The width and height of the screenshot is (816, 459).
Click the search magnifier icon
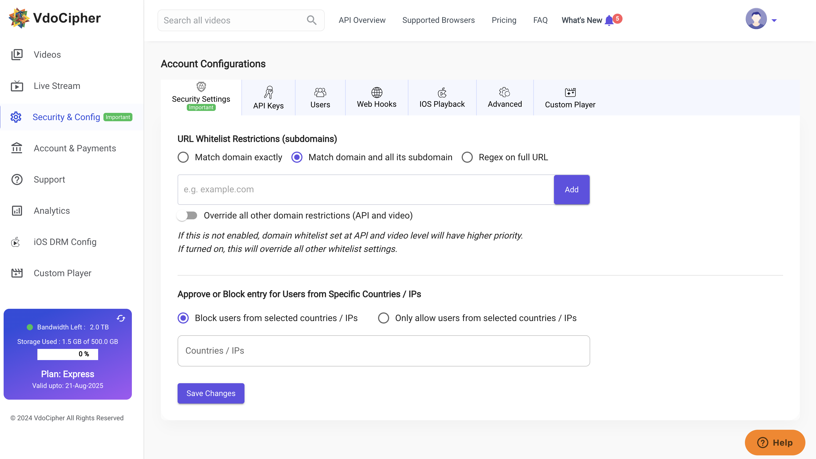[x=312, y=20]
